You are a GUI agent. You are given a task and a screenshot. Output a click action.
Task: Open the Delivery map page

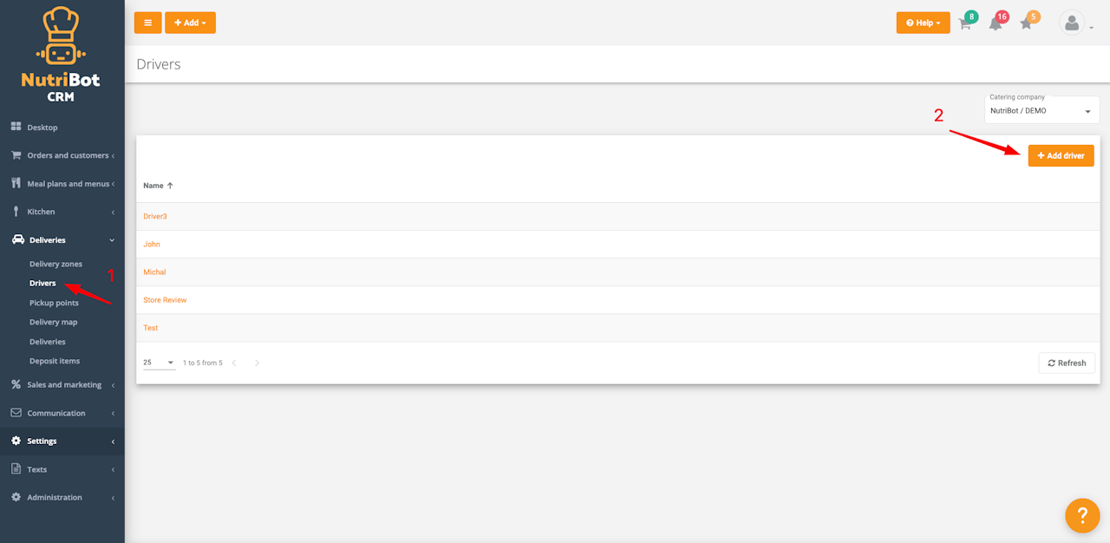point(53,322)
